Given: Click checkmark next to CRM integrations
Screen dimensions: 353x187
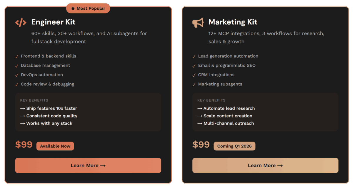Looking at the screenshot, I should click(x=194, y=75).
